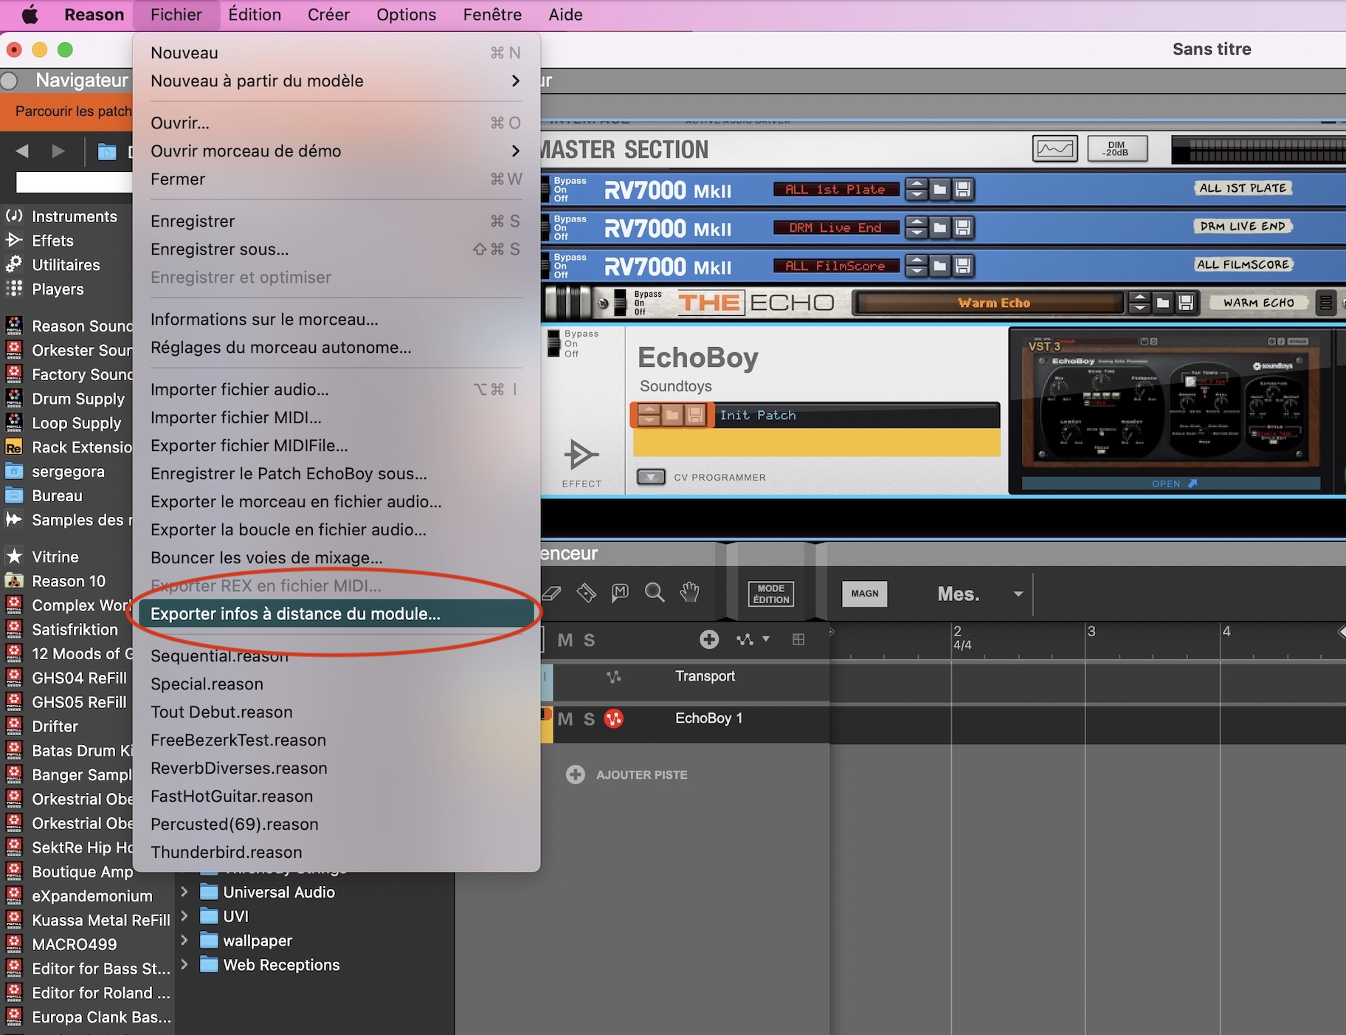This screenshot has height=1035, width=1346.
Task: Click AJOUTER PISTE button
Action: pos(627,774)
